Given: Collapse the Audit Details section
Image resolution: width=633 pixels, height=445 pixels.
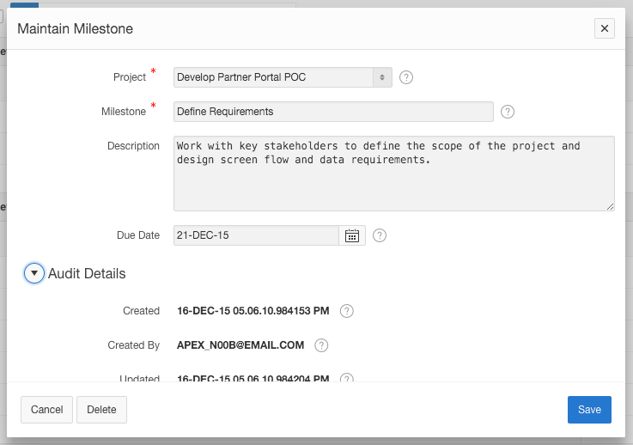Looking at the screenshot, I should click(x=33, y=273).
